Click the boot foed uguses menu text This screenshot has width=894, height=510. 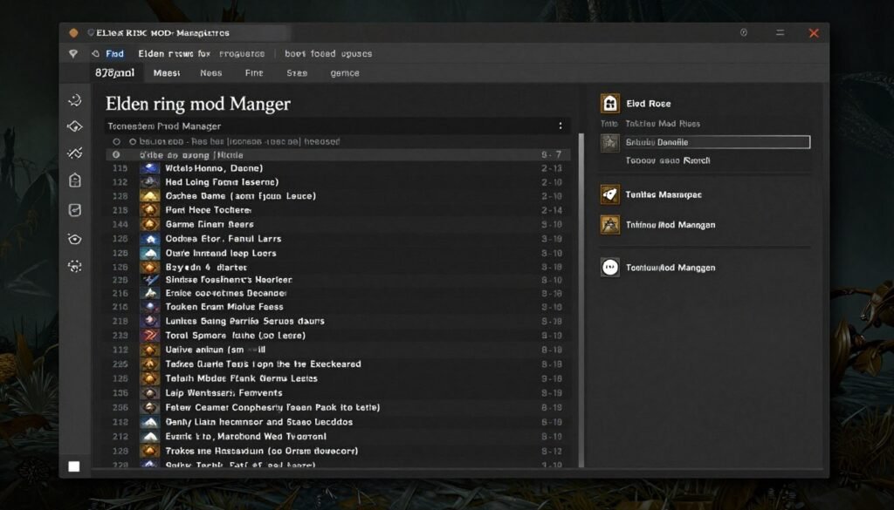pyautogui.click(x=327, y=53)
